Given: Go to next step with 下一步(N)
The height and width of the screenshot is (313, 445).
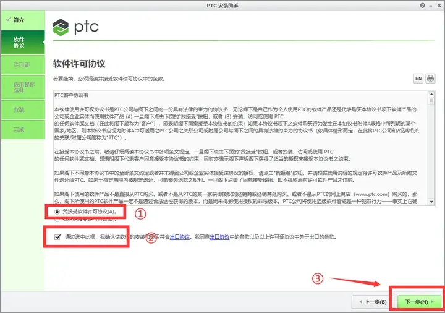Looking at the screenshot, I should [420, 302].
